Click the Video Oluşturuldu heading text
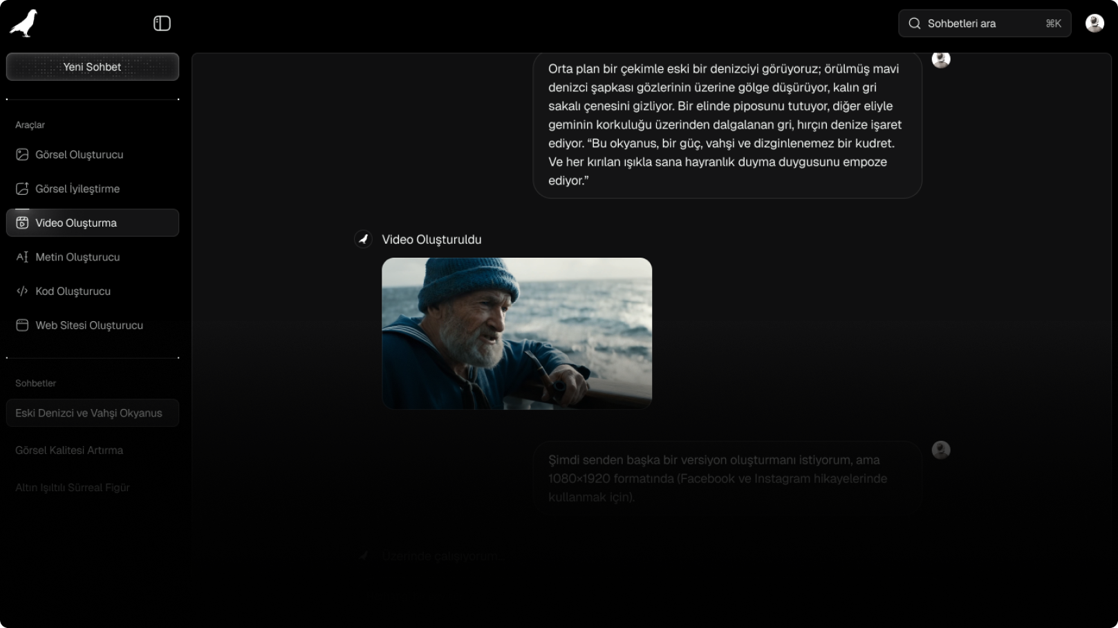Viewport: 1118px width, 628px height. [x=431, y=240]
